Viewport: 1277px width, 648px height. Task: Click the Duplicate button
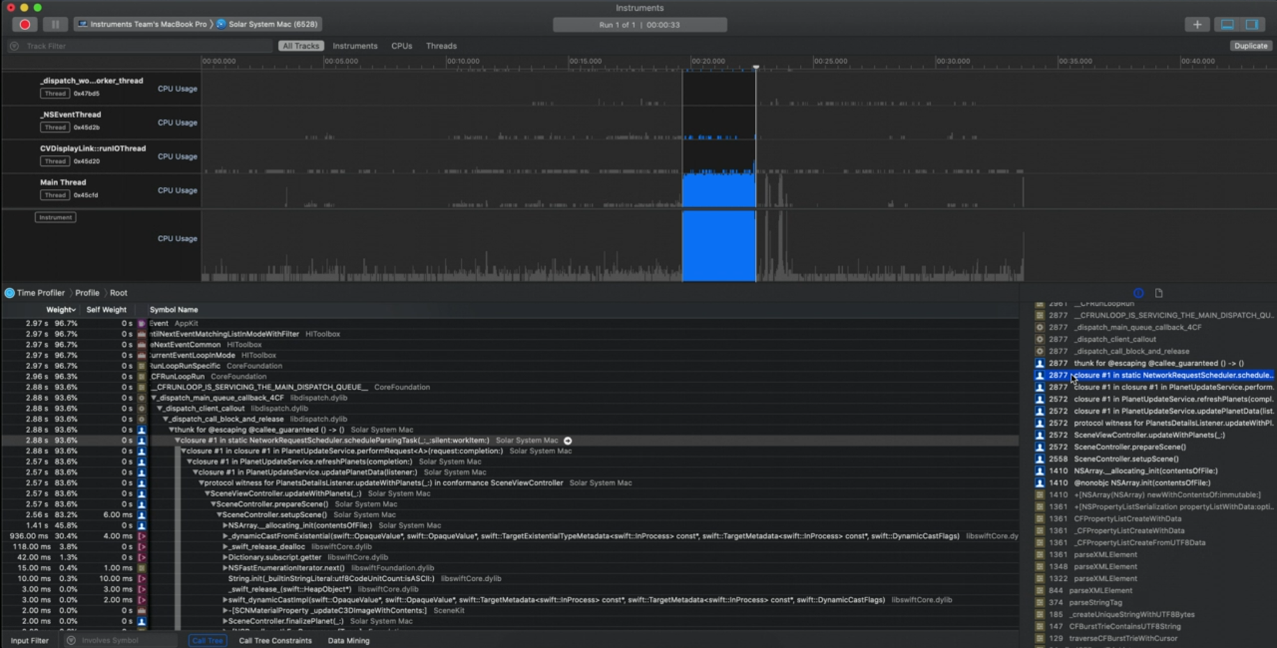[x=1250, y=46]
